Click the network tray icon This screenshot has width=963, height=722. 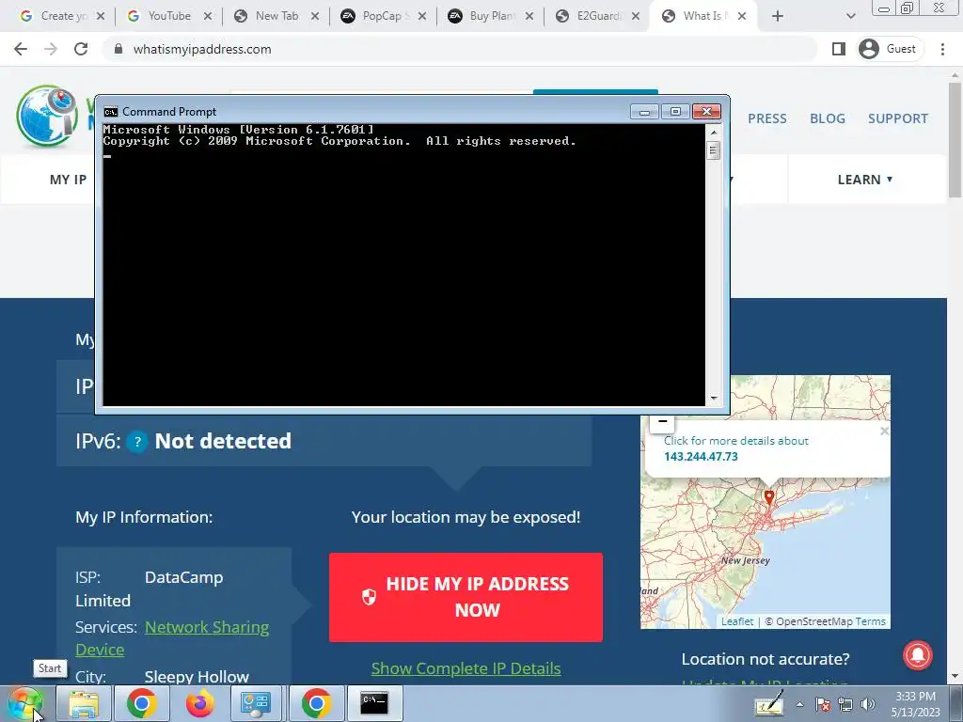pyautogui.click(x=845, y=705)
